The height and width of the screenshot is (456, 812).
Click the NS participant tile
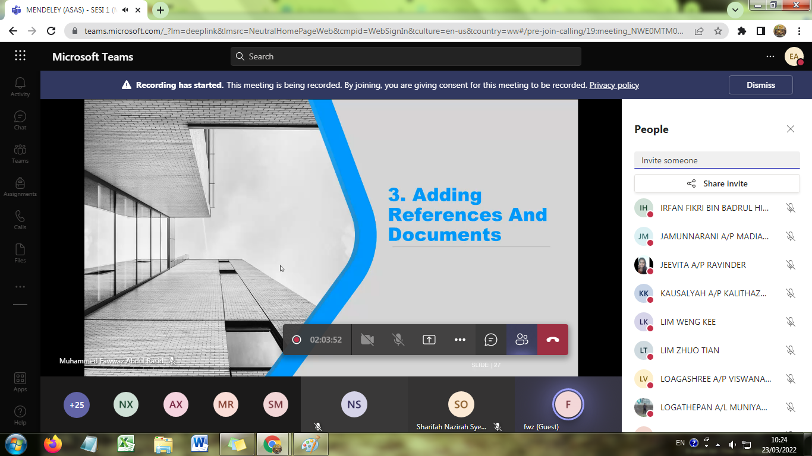pyautogui.click(x=354, y=405)
